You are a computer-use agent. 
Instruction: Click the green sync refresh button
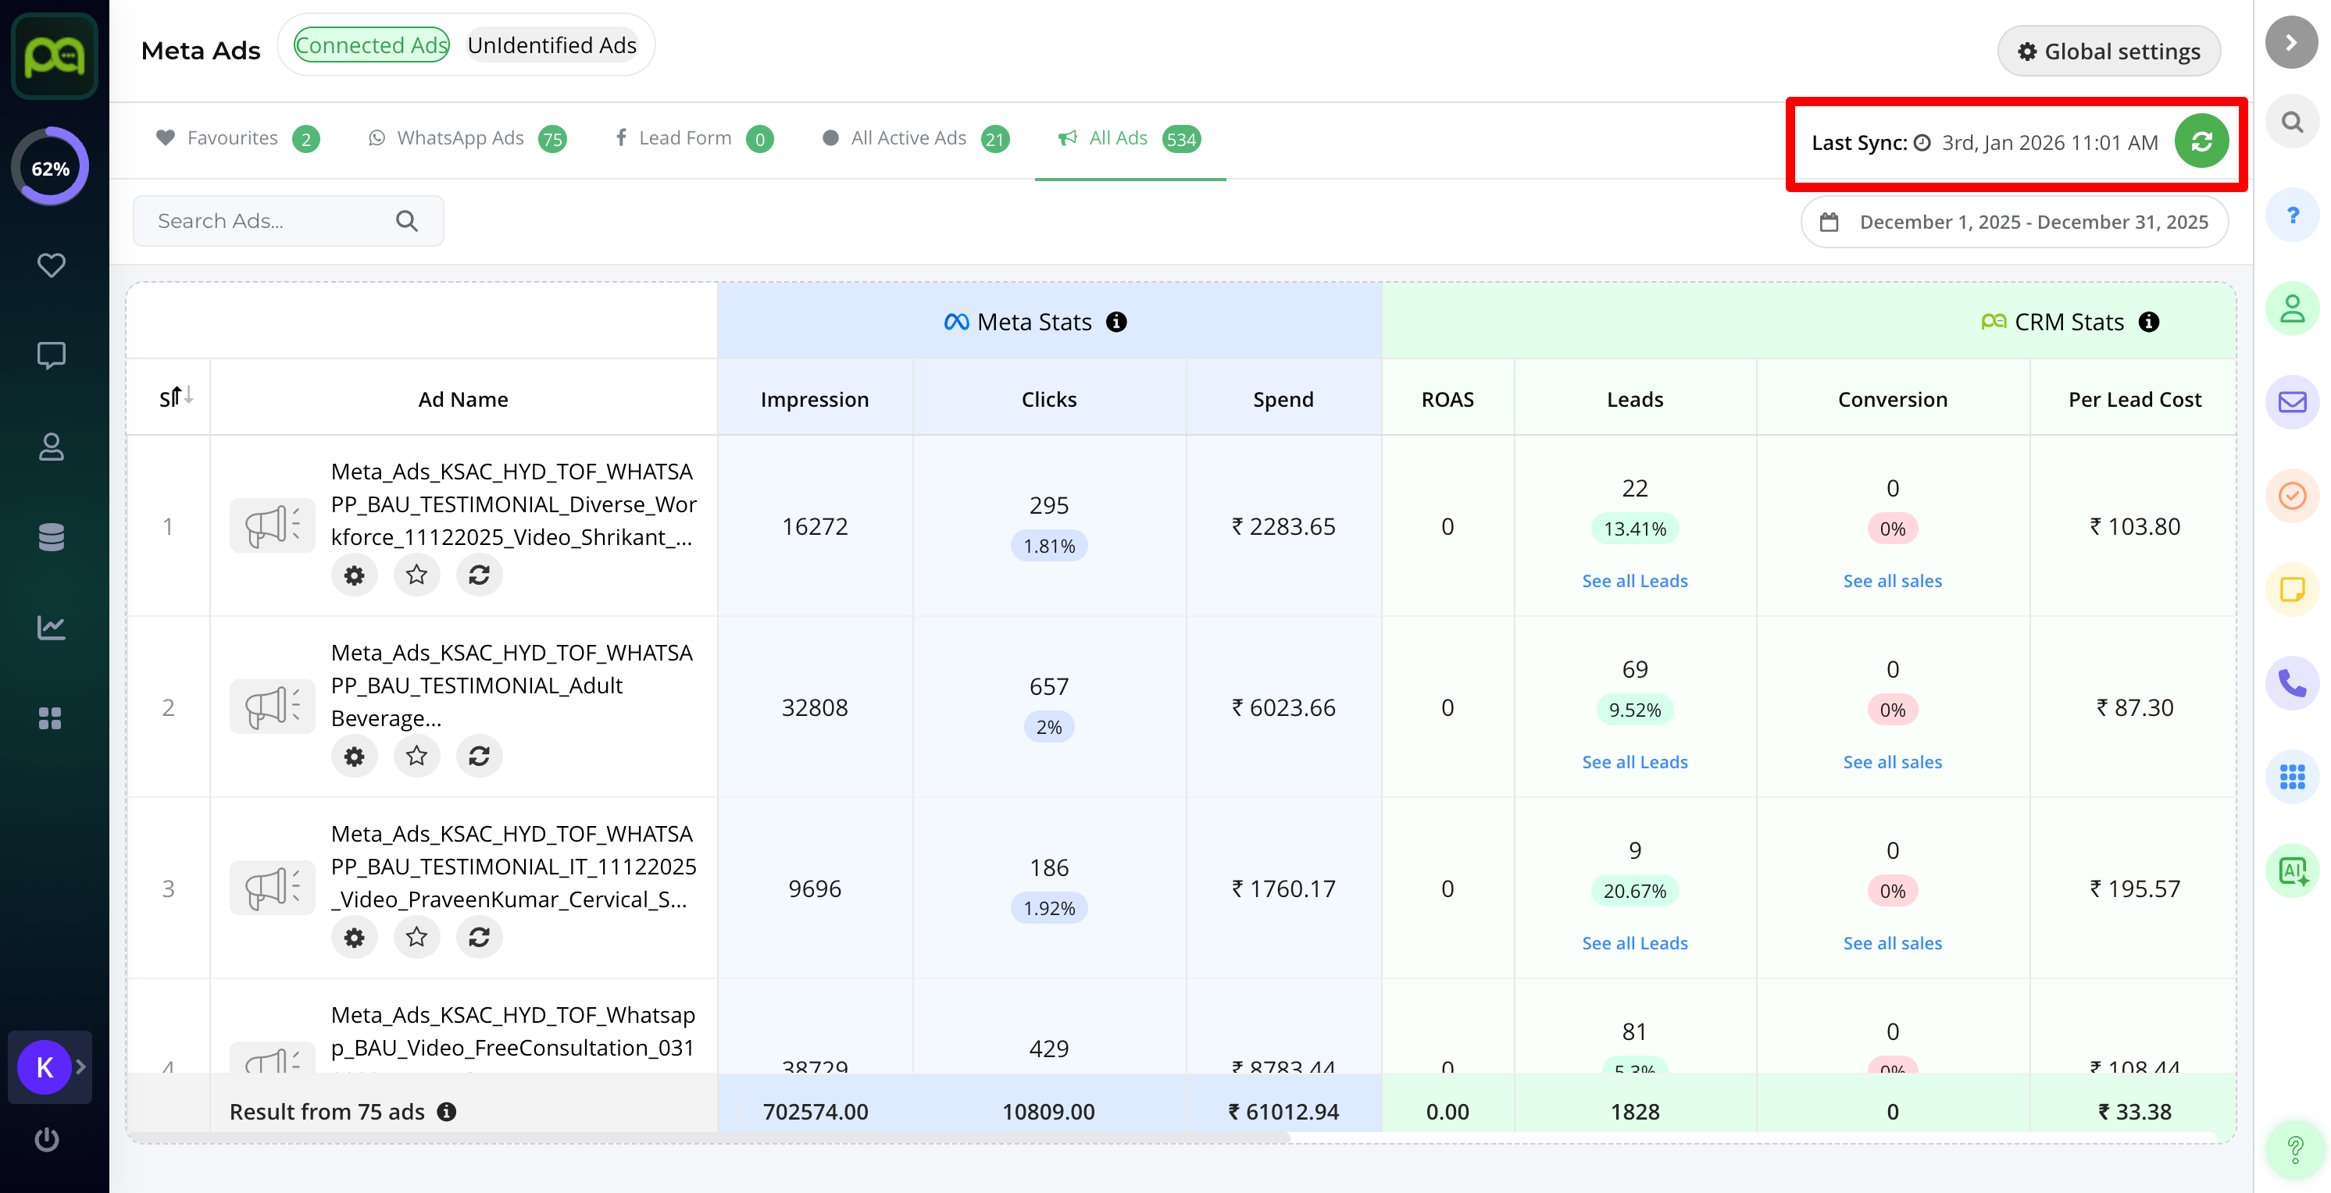(x=2201, y=141)
